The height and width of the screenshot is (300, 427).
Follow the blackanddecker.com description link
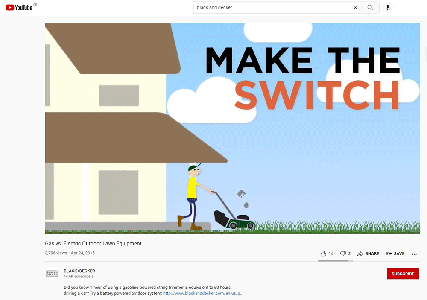pyautogui.click(x=203, y=294)
